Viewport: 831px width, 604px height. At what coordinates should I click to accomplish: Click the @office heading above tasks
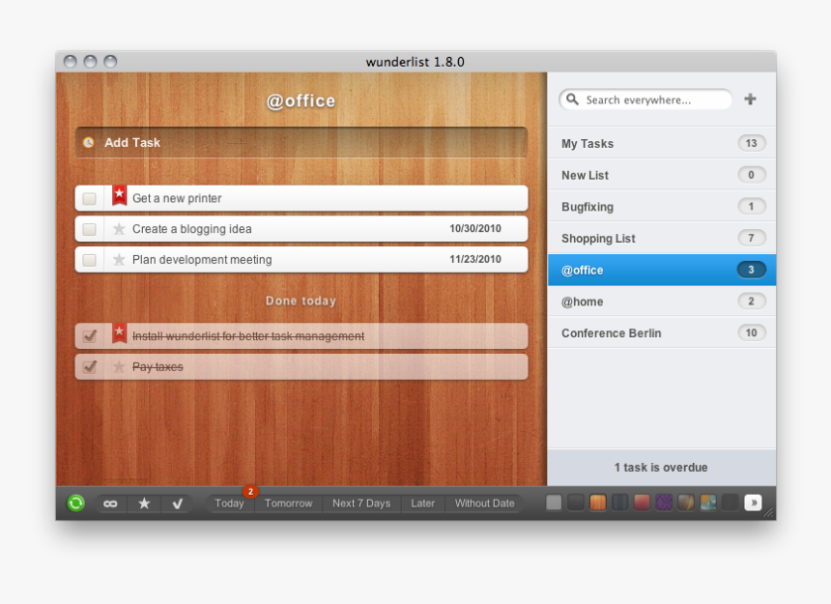pyautogui.click(x=301, y=101)
